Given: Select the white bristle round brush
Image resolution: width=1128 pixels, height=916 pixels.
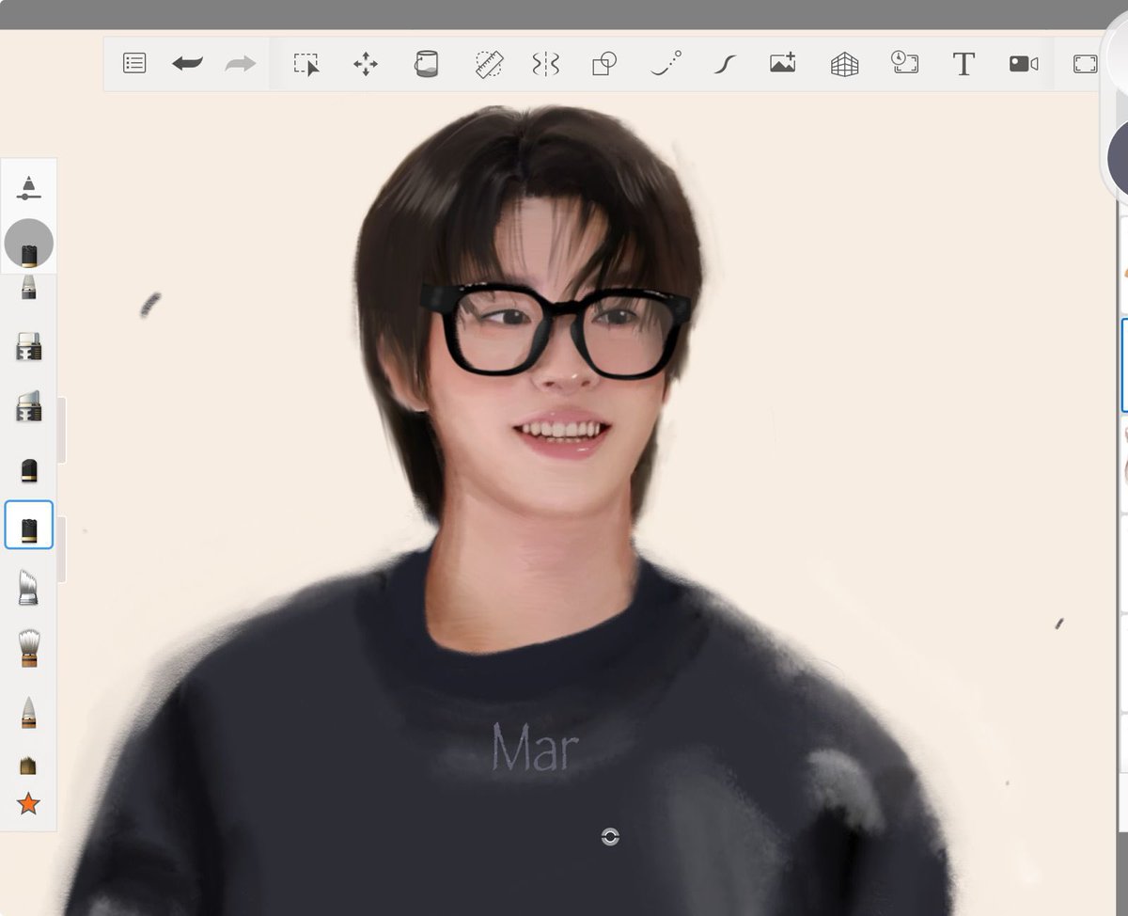Looking at the screenshot, I should tap(29, 649).
